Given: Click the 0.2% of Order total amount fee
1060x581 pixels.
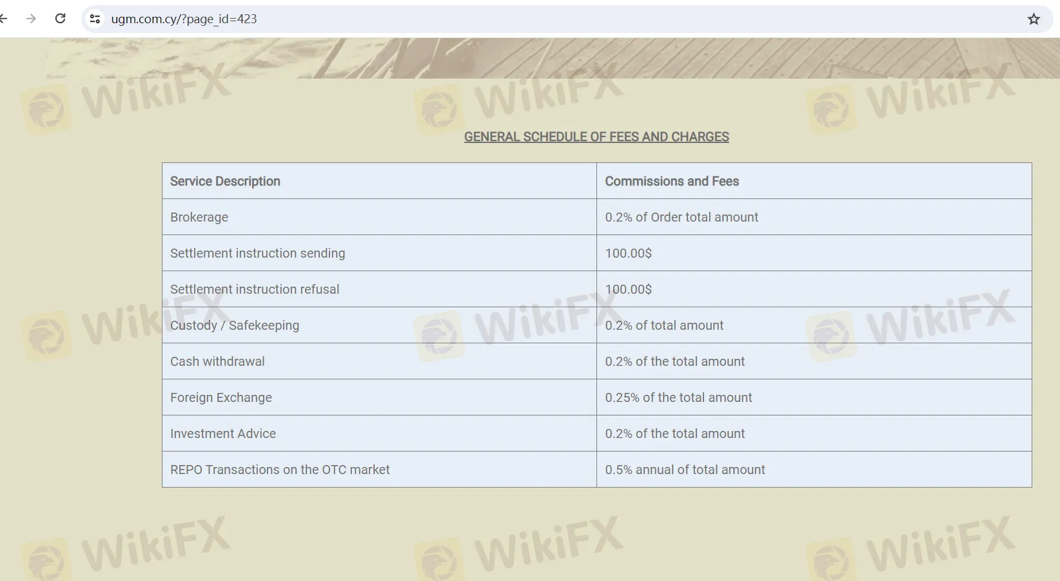Looking at the screenshot, I should point(682,217).
